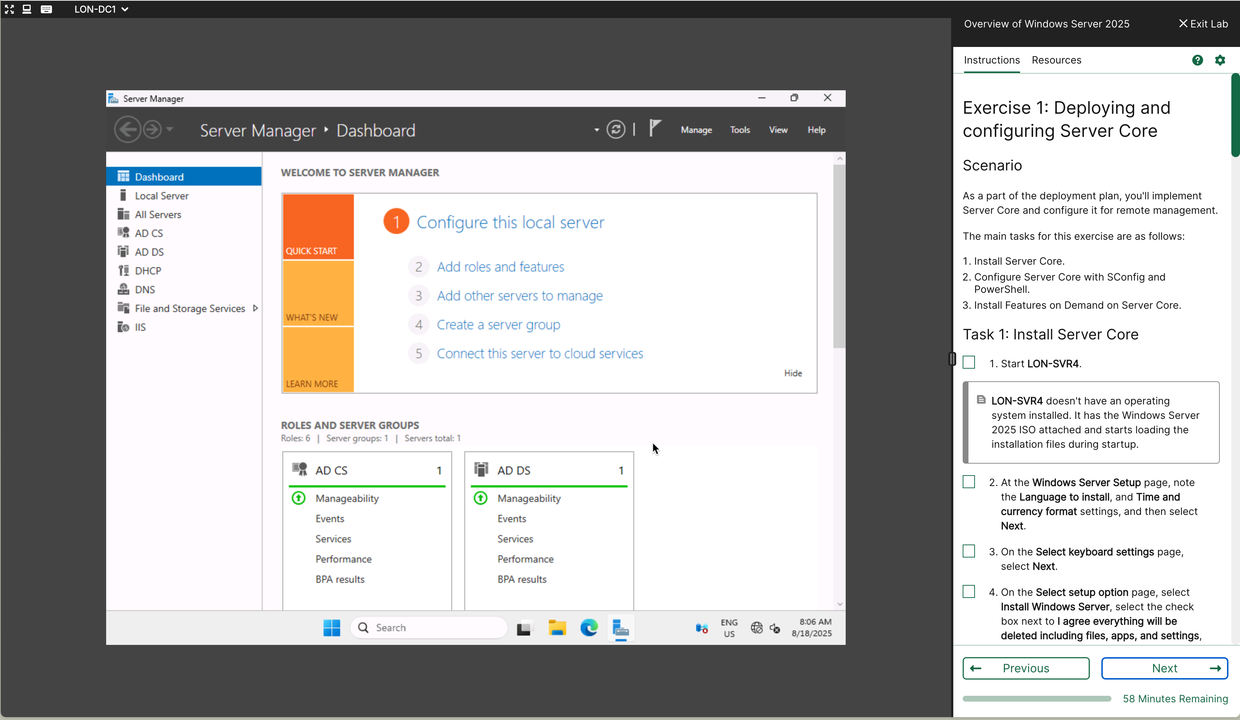Image resolution: width=1240 pixels, height=720 pixels.
Task: Click the Server Manager taskbar icon
Action: tap(621, 628)
